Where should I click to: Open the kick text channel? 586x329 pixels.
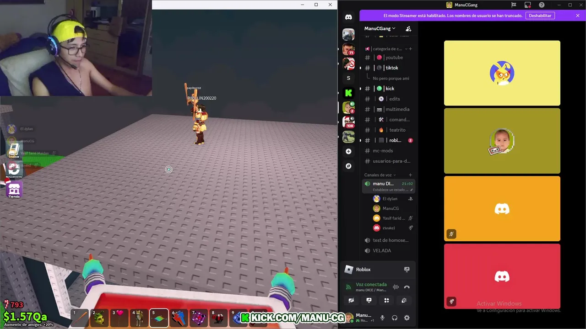coord(388,89)
